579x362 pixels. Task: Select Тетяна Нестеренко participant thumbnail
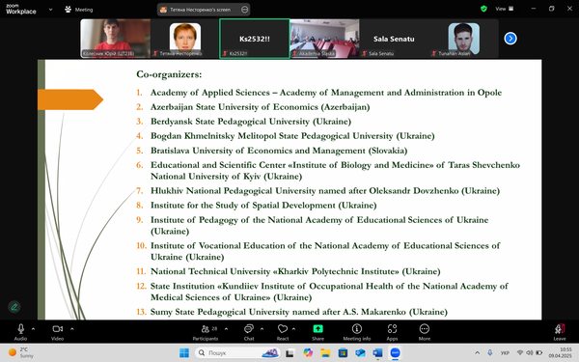pos(185,39)
